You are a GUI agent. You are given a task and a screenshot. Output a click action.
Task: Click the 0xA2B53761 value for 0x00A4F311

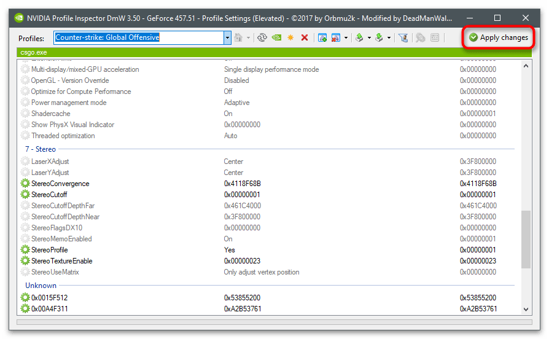243,309
